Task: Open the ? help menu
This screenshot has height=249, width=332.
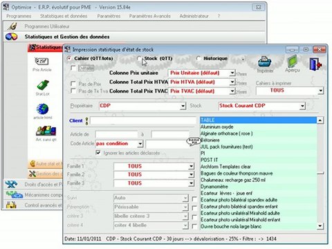Action: coord(219,16)
